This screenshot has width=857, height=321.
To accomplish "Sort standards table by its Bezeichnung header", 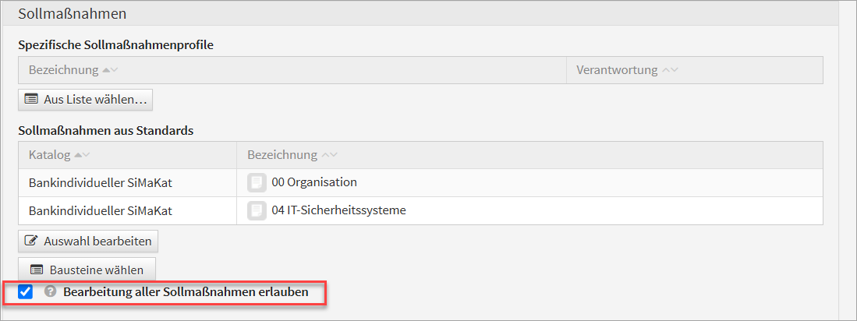I will point(282,155).
